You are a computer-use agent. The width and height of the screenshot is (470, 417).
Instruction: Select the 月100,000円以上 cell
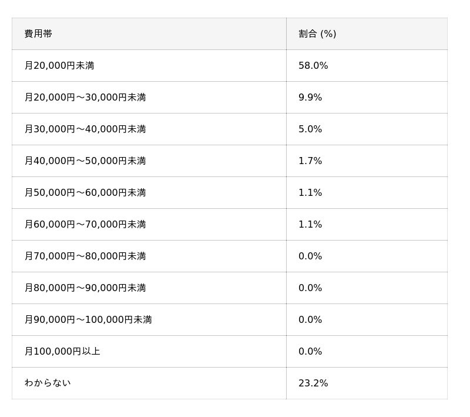coord(62,352)
